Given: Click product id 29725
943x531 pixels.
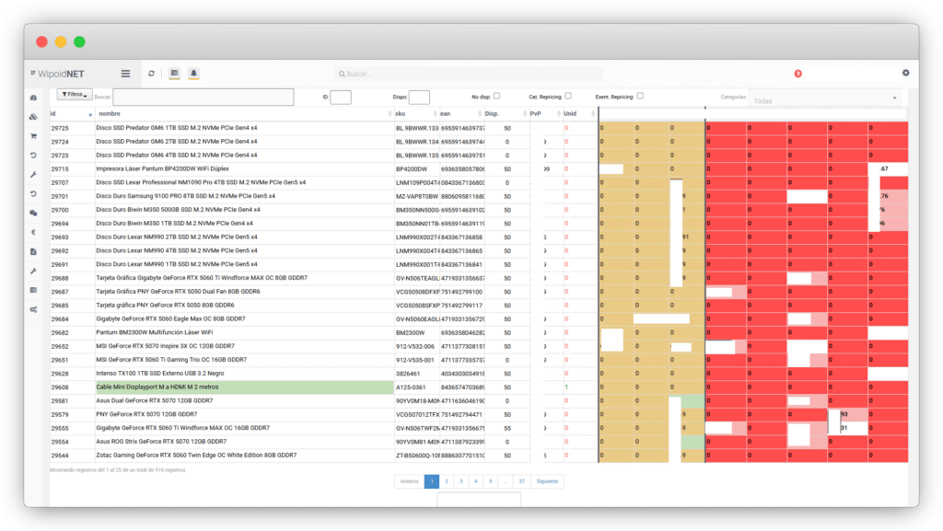Looking at the screenshot, I should coord(60,128).
